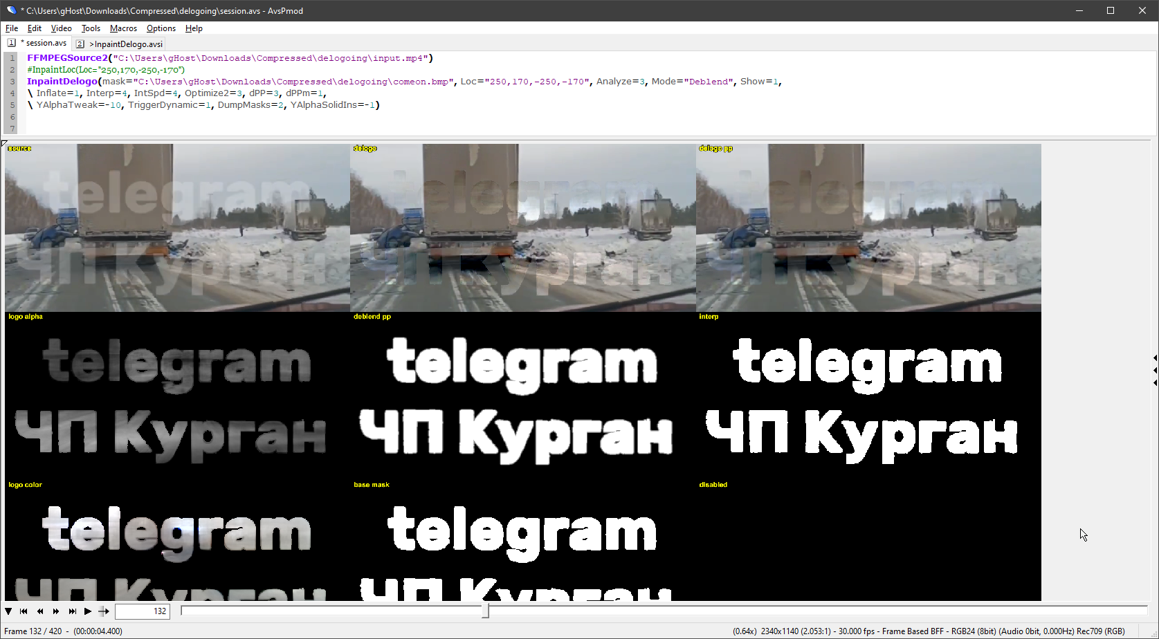
Task: Click the commented #InpaintLoc line
Action: (106, 70)
